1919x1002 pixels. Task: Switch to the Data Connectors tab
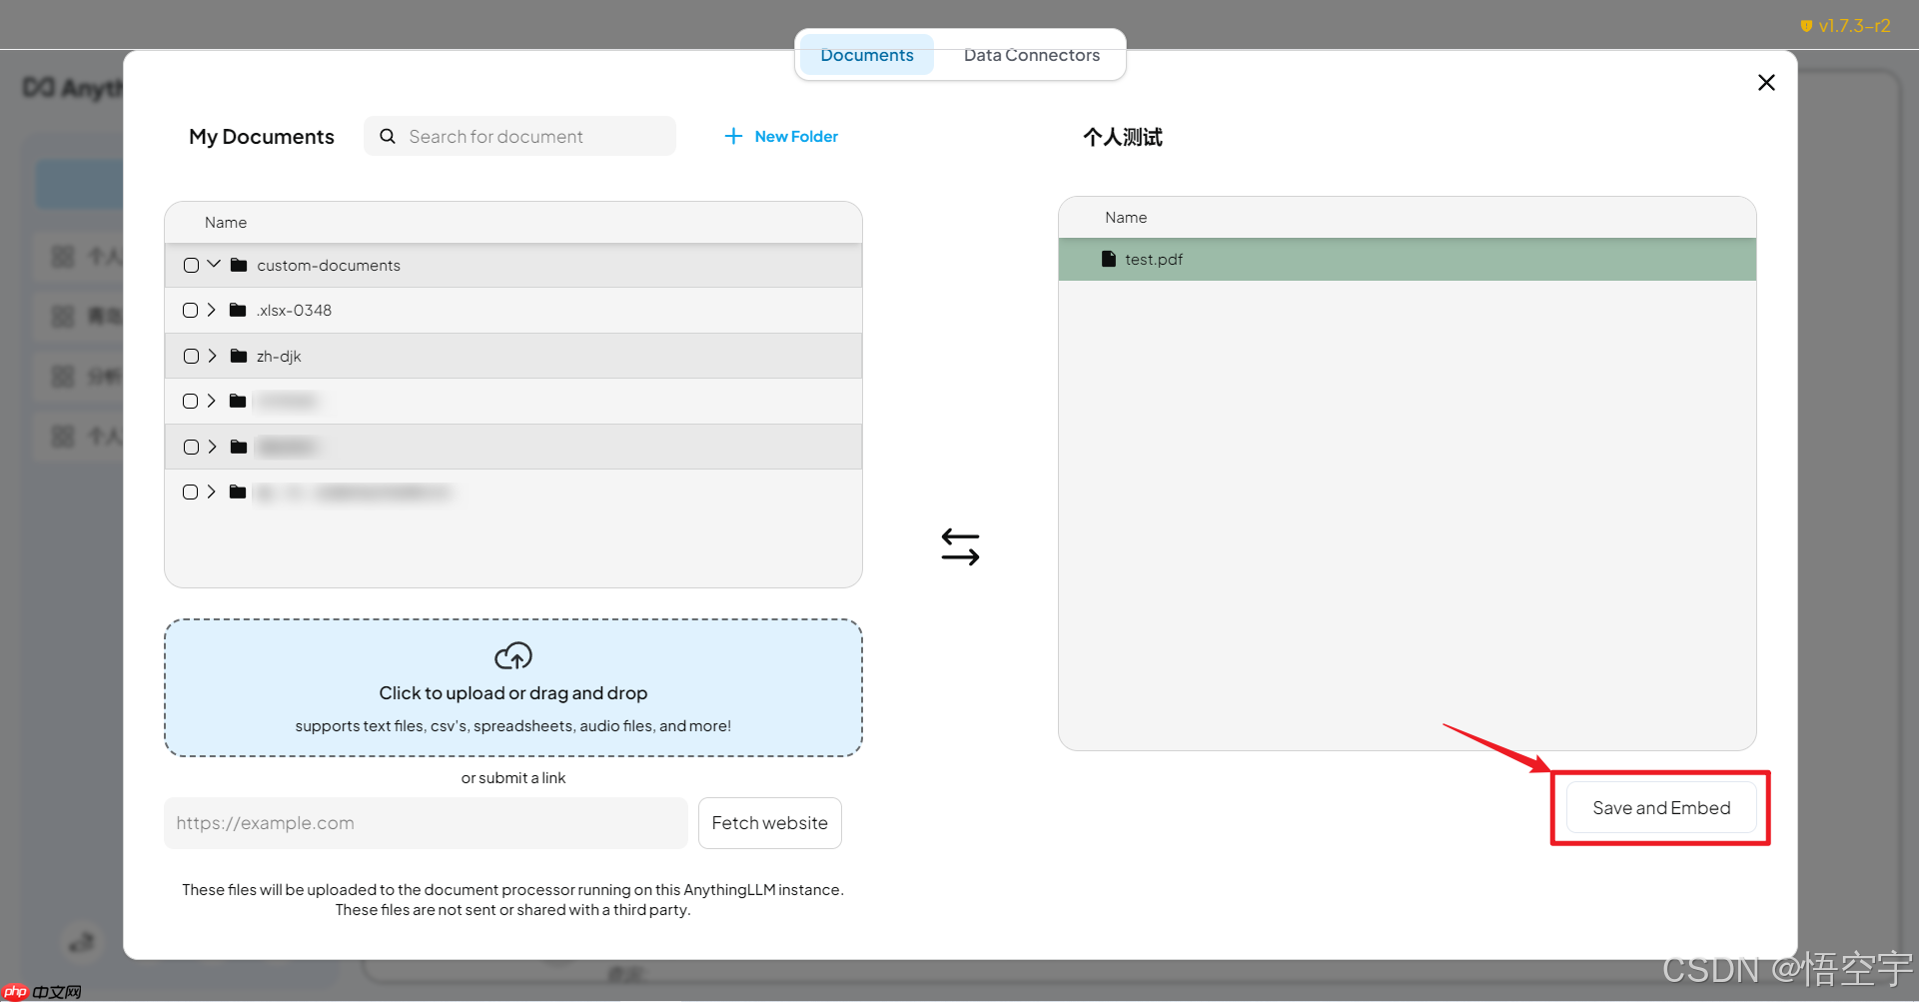pos(1031,55)
